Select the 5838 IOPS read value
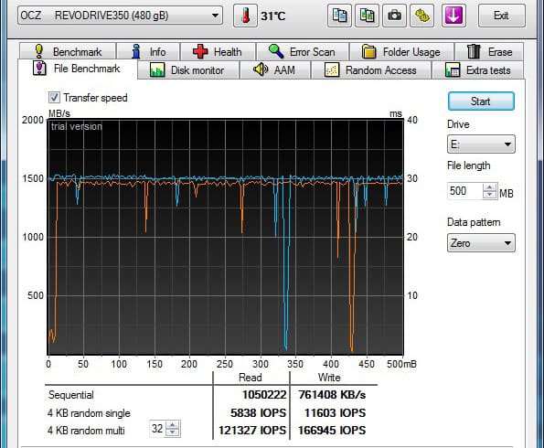The height and width of the screenshot is (448, 544). pyautogui.click(x=258, y=413)
